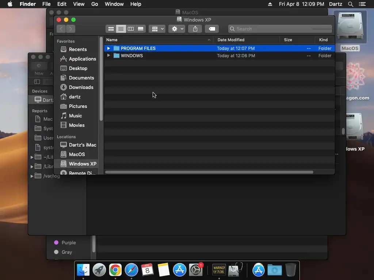This screenshot has height=280, width=374.
Task: Open the Finder menu
Action: click(28, 4)
